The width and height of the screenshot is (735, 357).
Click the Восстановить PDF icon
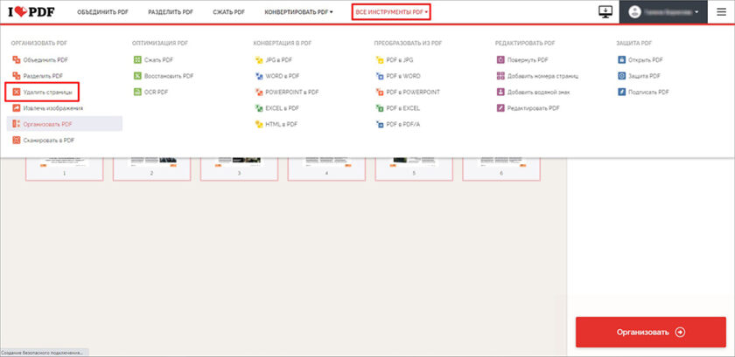pyautogui.click(x=137, y=76)
